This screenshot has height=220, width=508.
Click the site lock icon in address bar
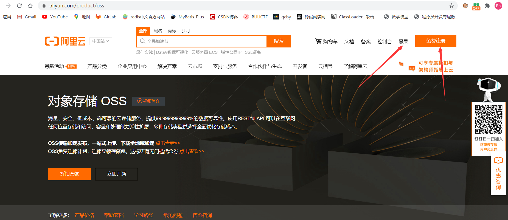[x=44, y=5]
